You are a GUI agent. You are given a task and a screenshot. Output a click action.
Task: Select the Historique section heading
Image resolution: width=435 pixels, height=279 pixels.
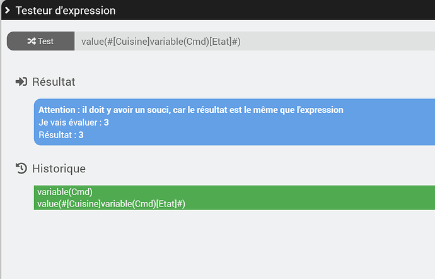click(59, 169)
